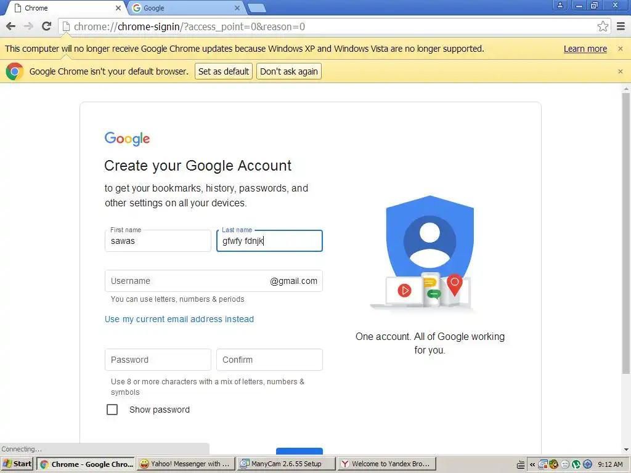Click Set as default button
This screenshot has height=473, width=631.
click(x=224, y=71)
